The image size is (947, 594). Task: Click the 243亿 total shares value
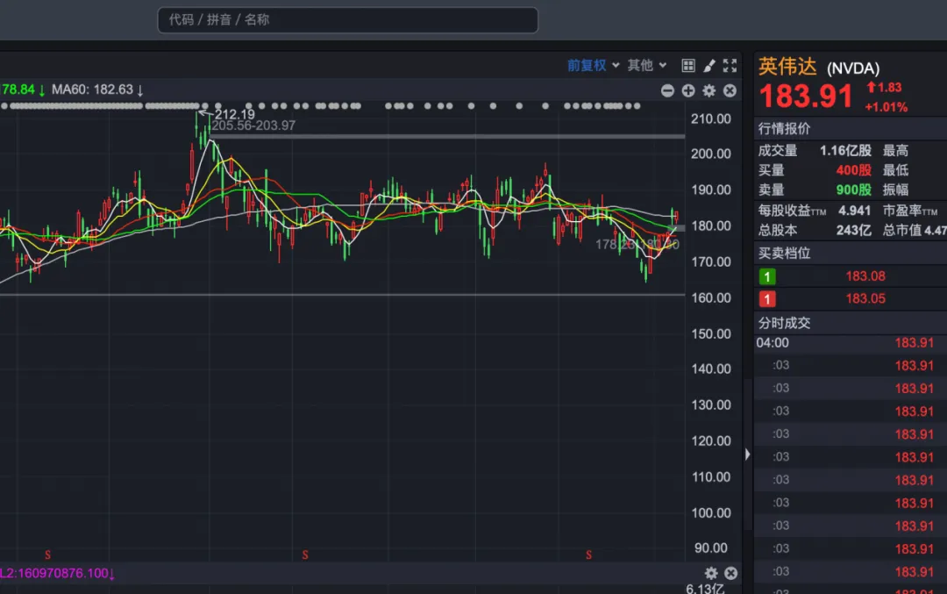point(853,230)
